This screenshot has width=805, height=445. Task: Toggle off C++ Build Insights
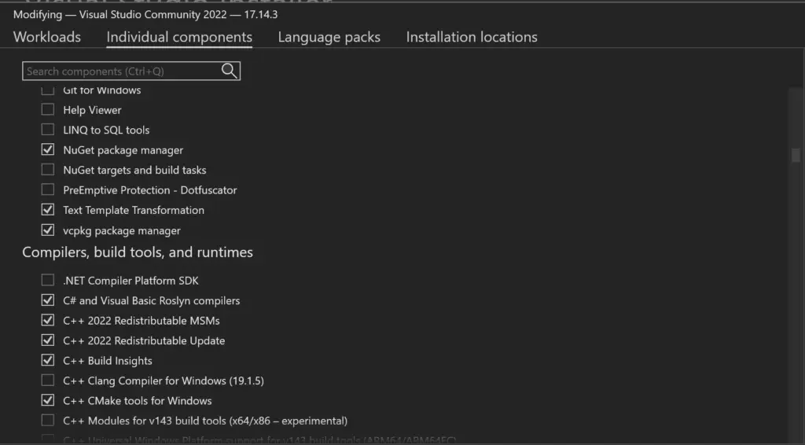pos(48,361)
